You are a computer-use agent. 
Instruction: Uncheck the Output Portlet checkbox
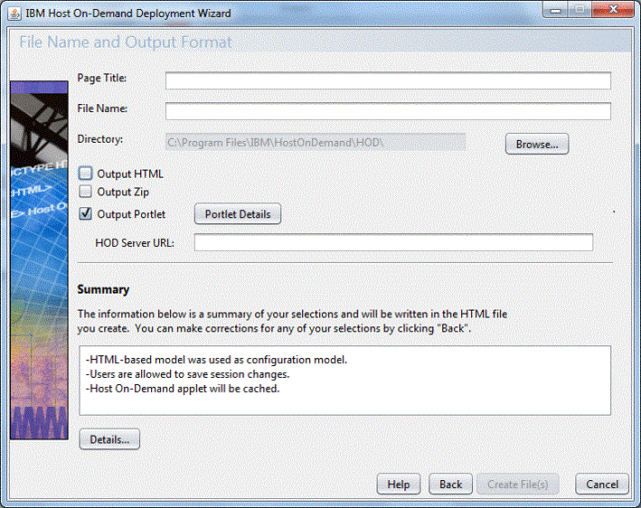86,213
